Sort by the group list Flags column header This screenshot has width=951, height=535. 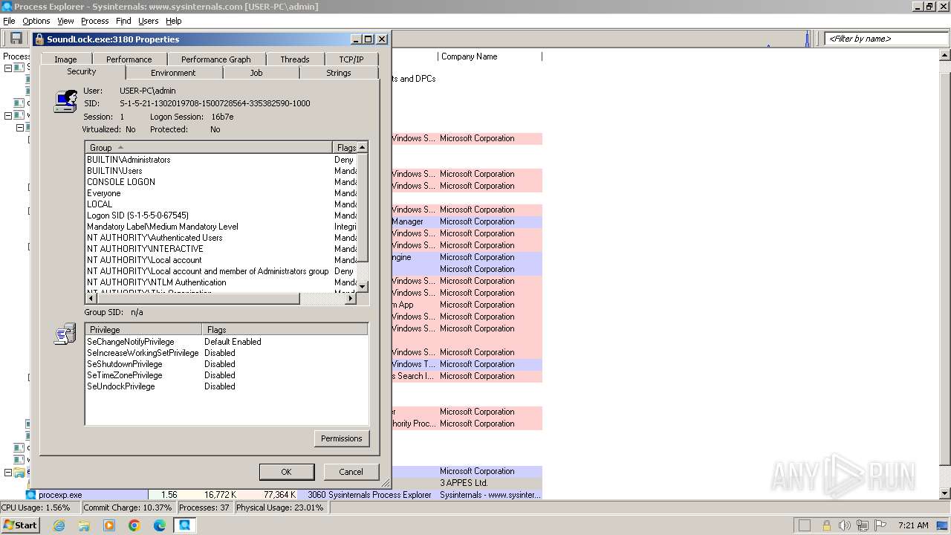click(x=345, y=148)
